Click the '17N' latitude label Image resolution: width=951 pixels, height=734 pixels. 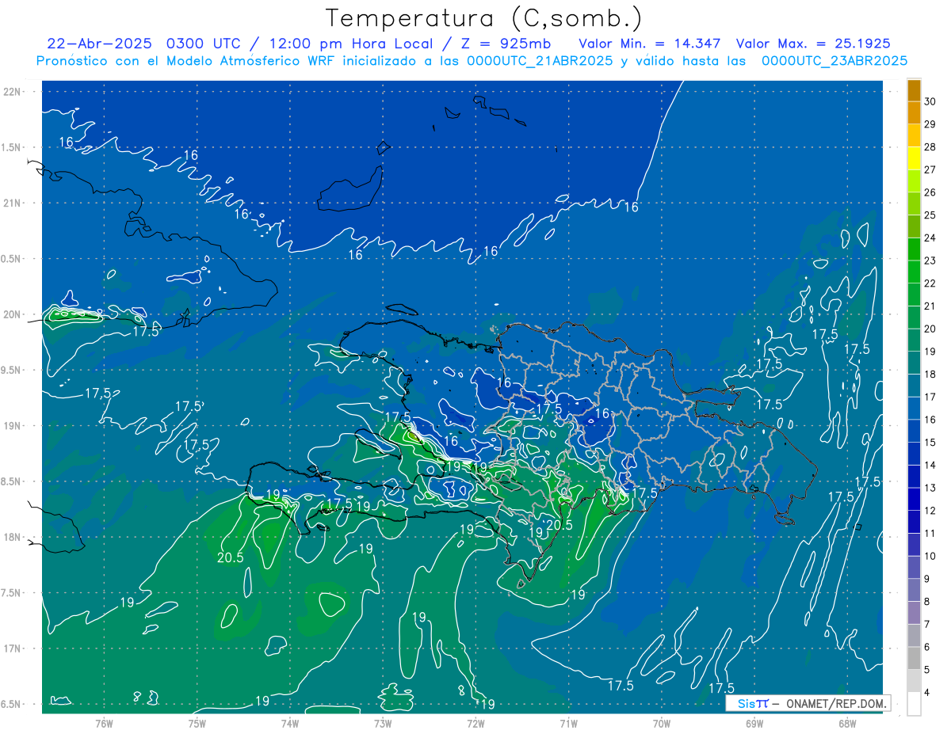[13, 648]
